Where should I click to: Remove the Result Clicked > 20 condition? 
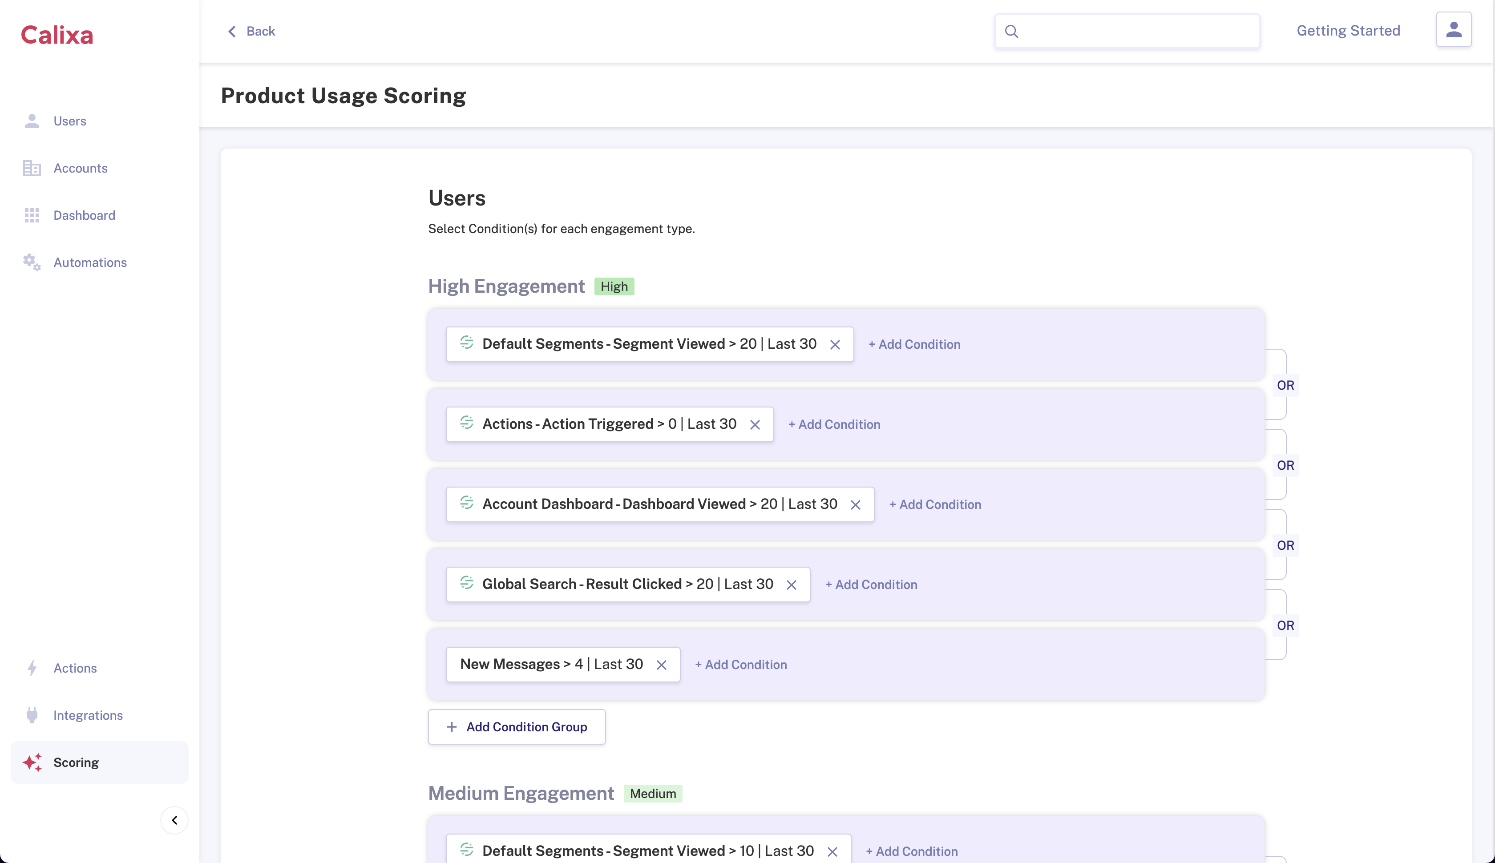(791, 585)
